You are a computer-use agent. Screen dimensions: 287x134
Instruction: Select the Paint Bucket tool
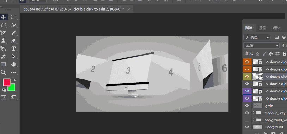(3, 49)
